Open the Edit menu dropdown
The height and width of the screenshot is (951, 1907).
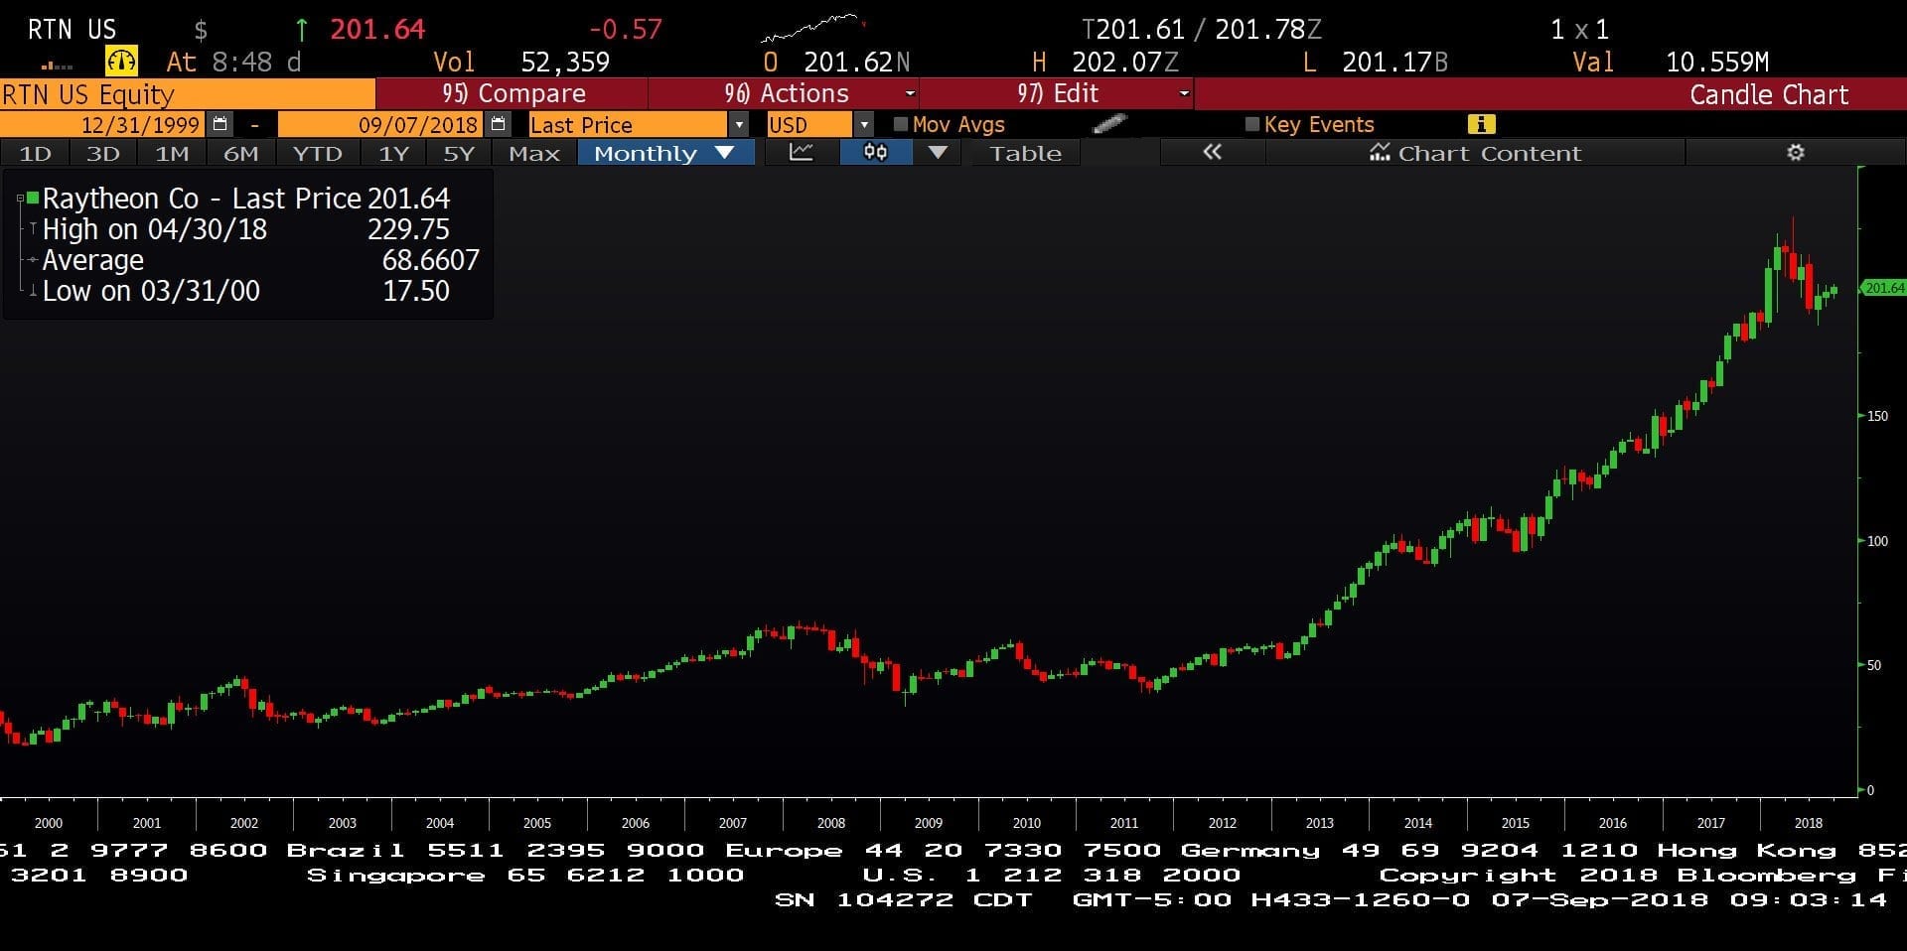click(1056, 94)
